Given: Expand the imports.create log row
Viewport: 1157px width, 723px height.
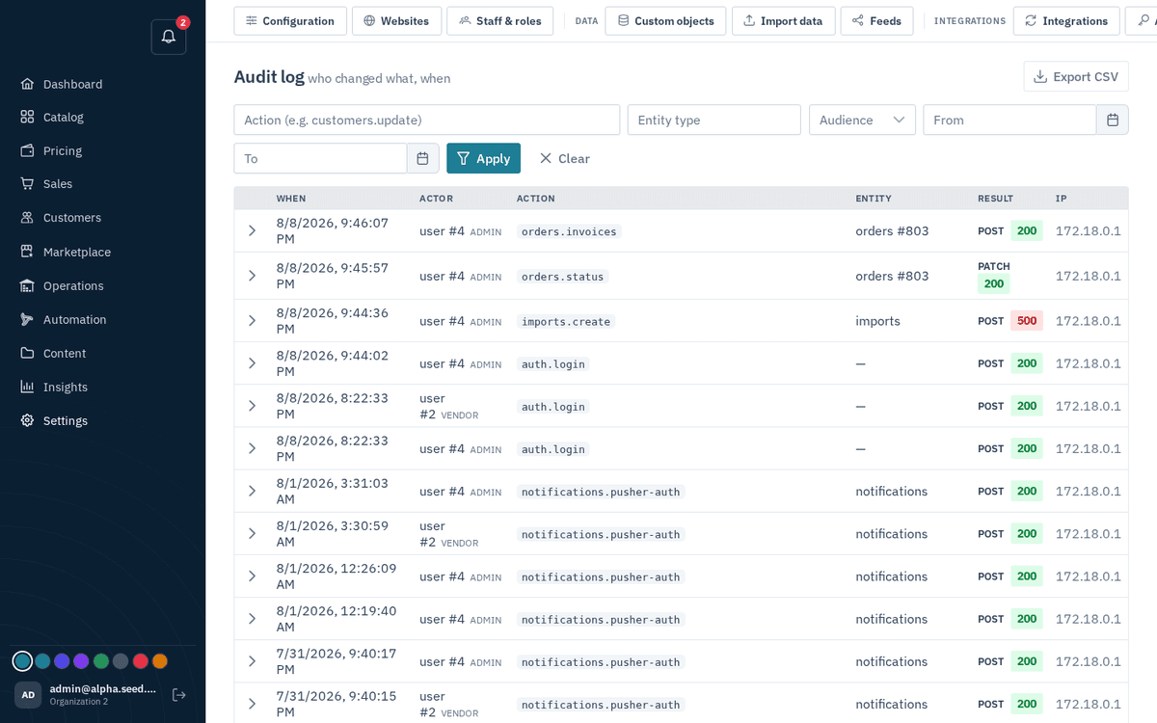Looking at the screenshot, I should click(x=252, y=321).
